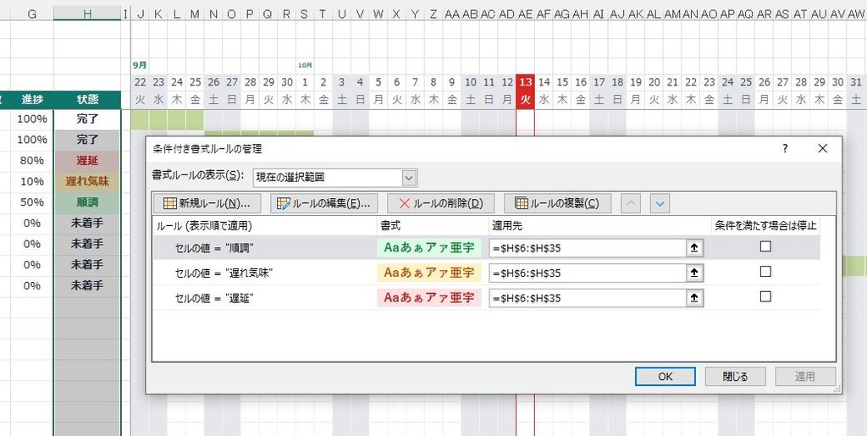Click the red 遅延 status cell
The image size is (867, 436).
coord(87,161)
